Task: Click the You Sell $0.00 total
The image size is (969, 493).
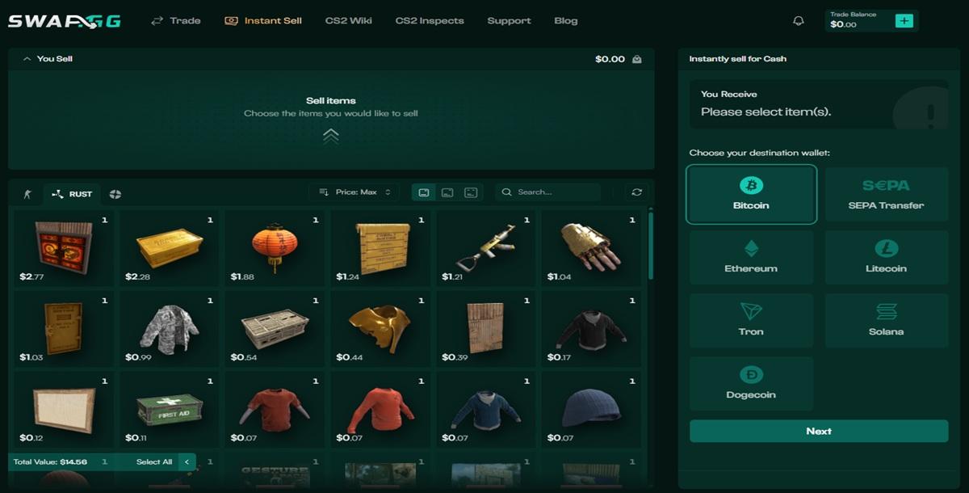Action: 610,59
